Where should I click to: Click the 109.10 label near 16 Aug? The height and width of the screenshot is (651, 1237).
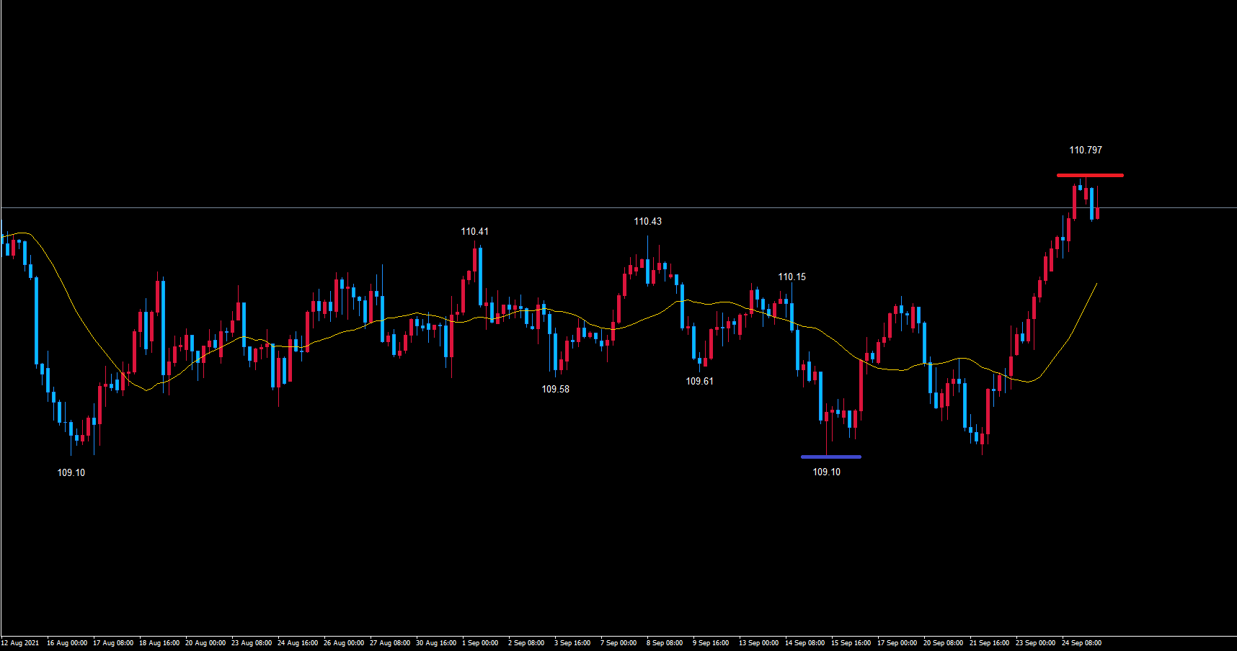point(71,473)
